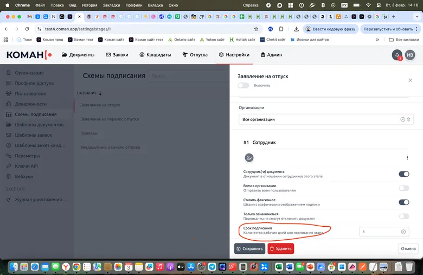
Task: Open the three-dot menu for stage #1
Action: point(407,158)
